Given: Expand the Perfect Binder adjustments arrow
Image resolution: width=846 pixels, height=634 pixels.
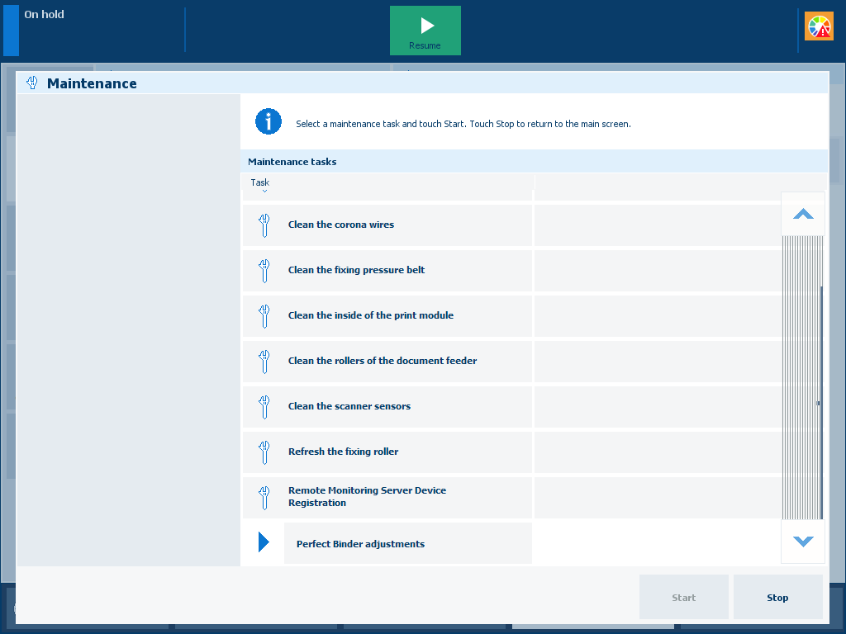Looking at the screenshot, I should click(x=264, y=542).
